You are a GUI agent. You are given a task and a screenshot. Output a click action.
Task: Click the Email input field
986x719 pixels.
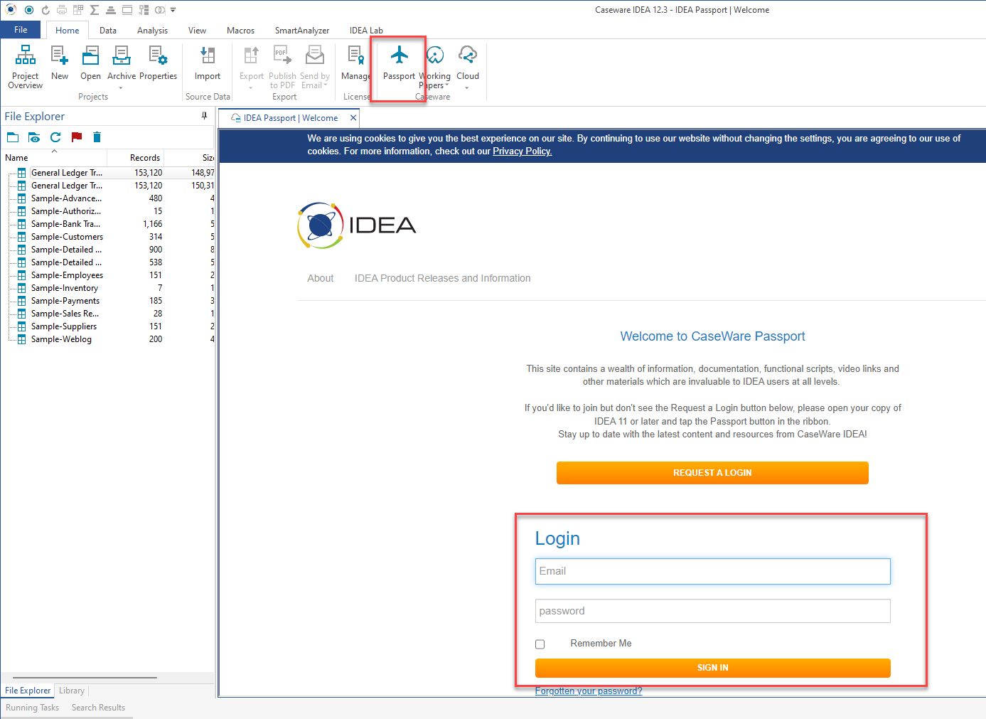point(712,571)
